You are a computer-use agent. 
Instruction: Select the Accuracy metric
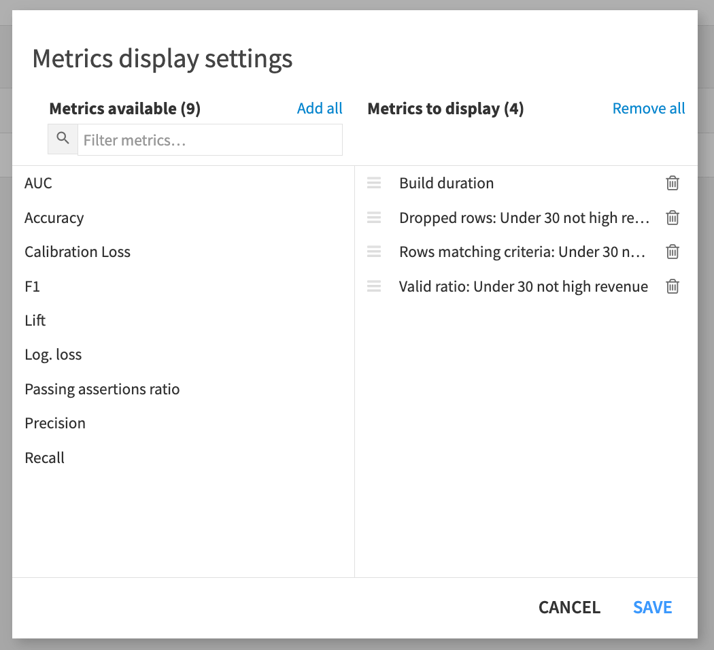54,218
